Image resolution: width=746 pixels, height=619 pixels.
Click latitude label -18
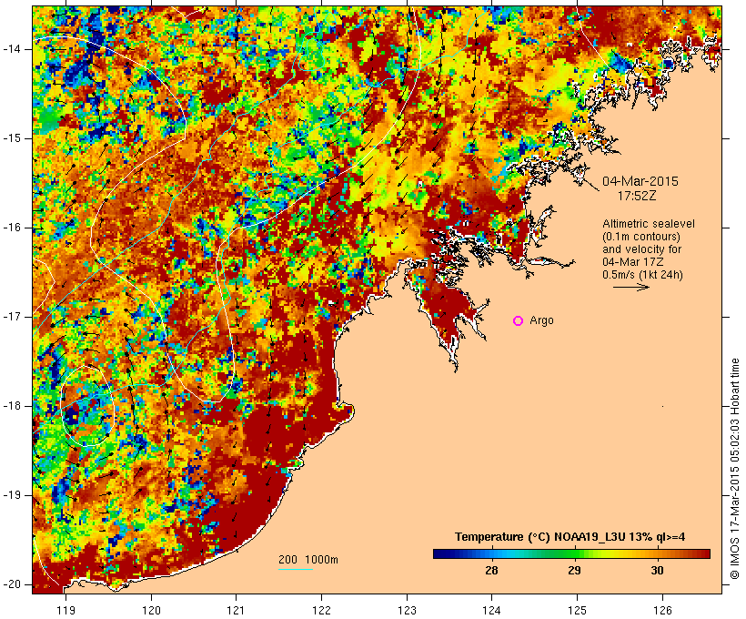pos(11,406)
